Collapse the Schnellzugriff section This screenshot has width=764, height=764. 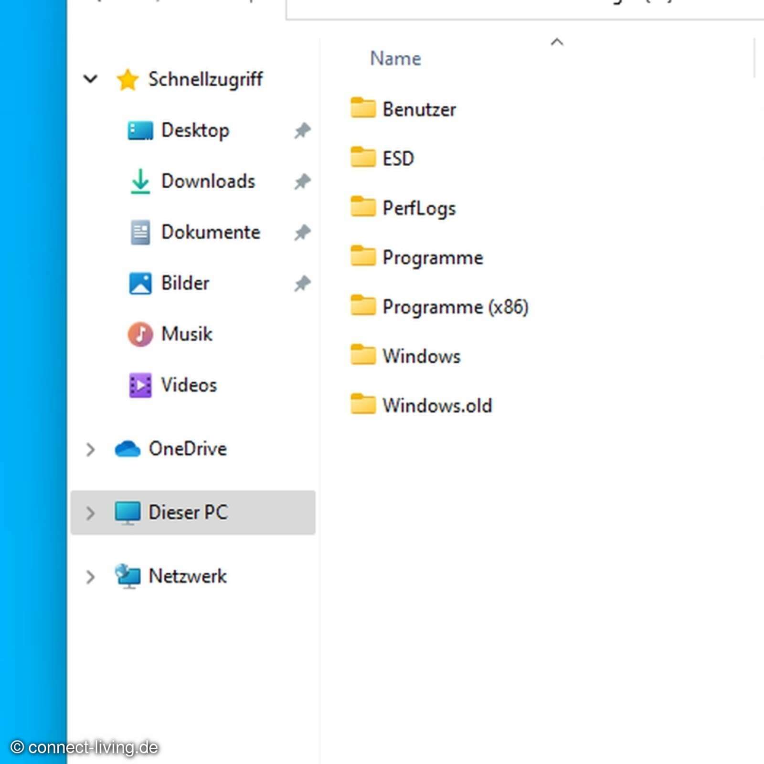(91, 79)
